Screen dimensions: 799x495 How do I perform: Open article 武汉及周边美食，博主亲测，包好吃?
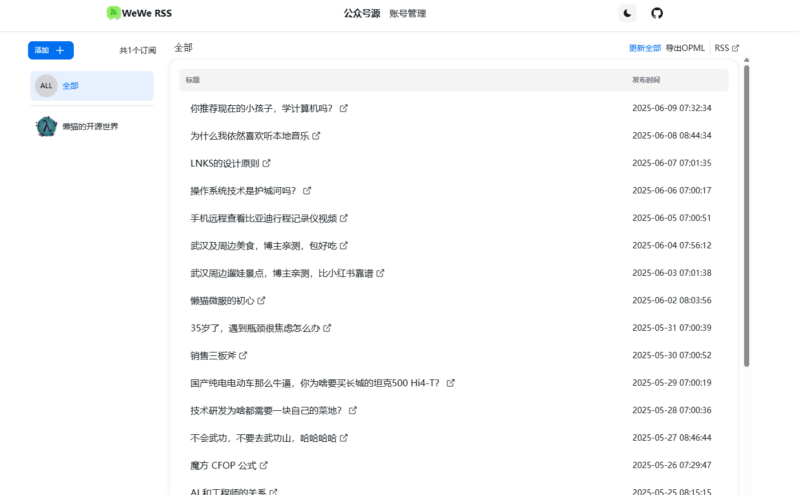click(264, 245)
